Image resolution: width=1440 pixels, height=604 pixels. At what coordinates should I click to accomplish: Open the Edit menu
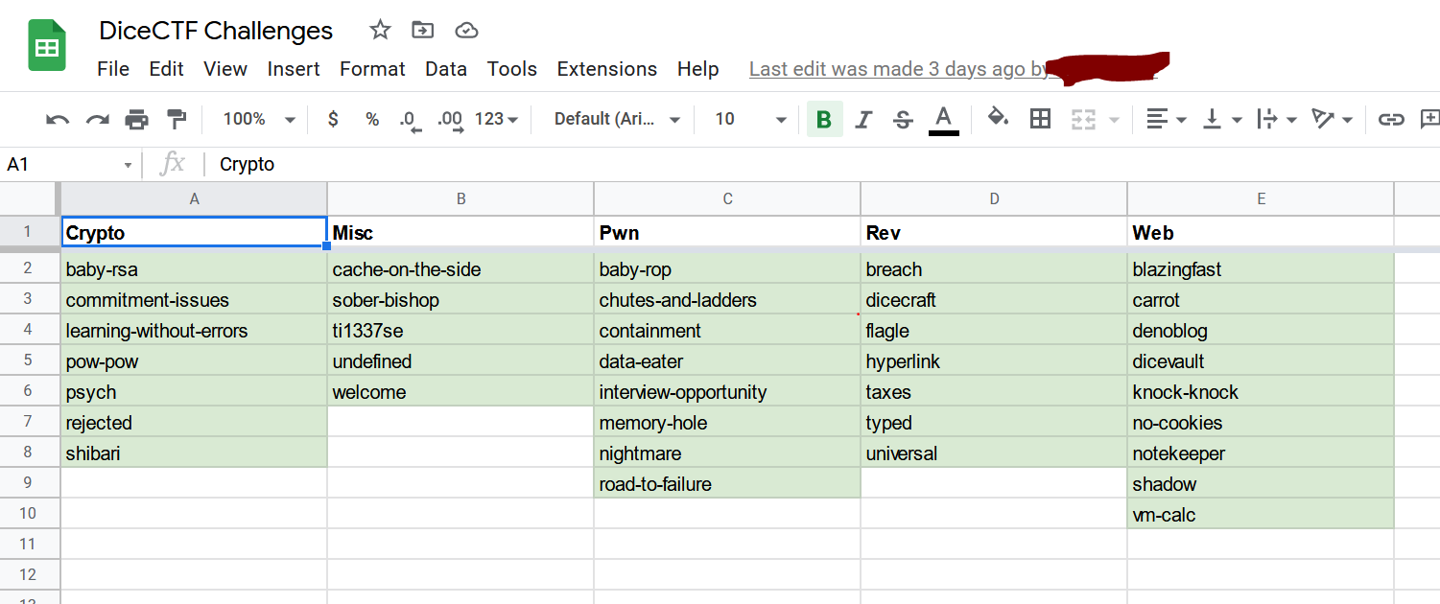coord(166,69)
